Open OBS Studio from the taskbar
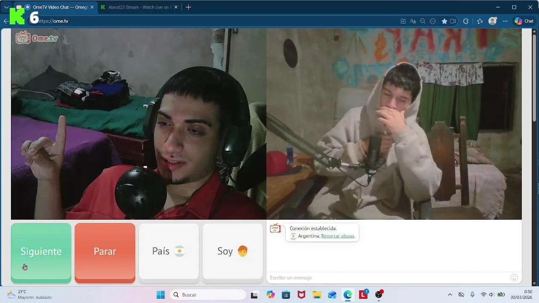 379,295
